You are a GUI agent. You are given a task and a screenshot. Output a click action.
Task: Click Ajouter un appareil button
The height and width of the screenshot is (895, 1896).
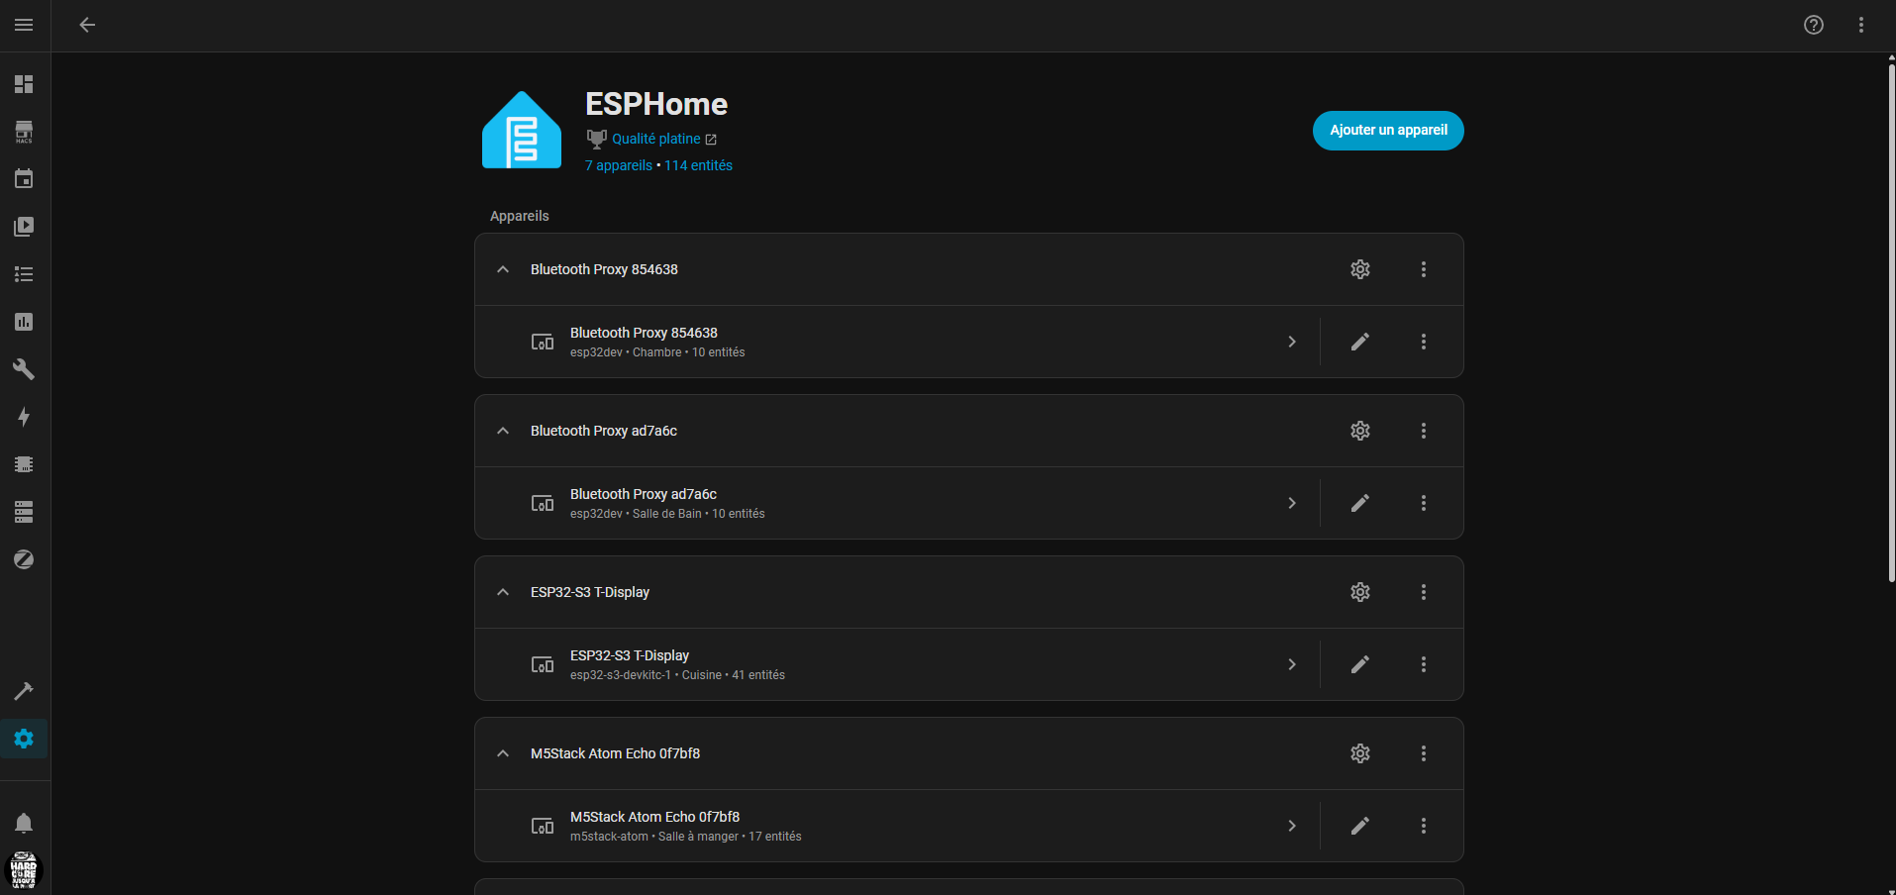click(1387, 131)
